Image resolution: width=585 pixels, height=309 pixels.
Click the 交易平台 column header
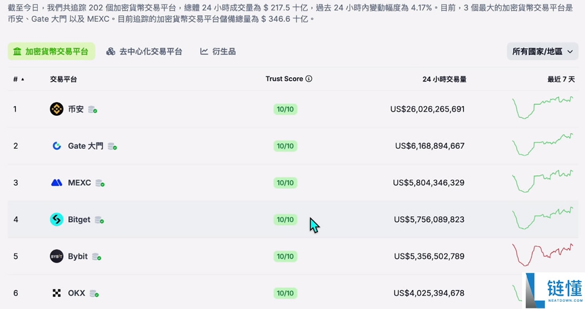[x=63, y=79]
